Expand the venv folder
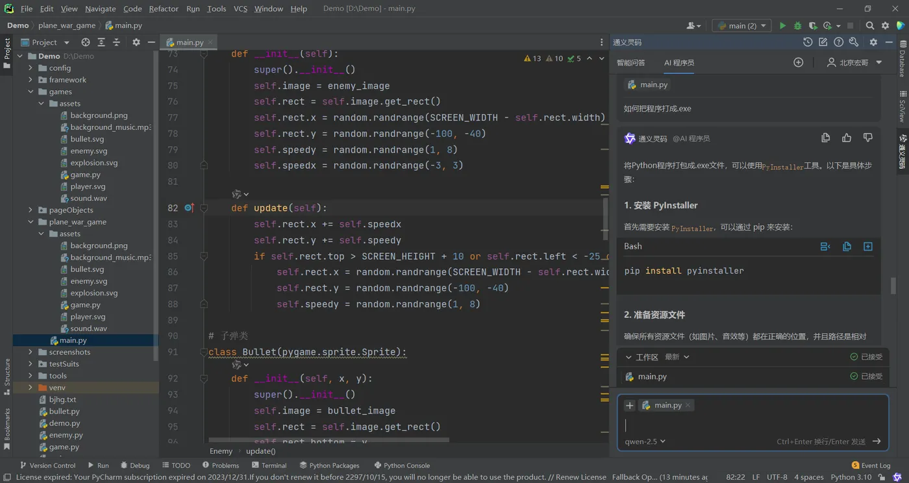909x483 pixels. pyautogui.click(x=31, y=388)
